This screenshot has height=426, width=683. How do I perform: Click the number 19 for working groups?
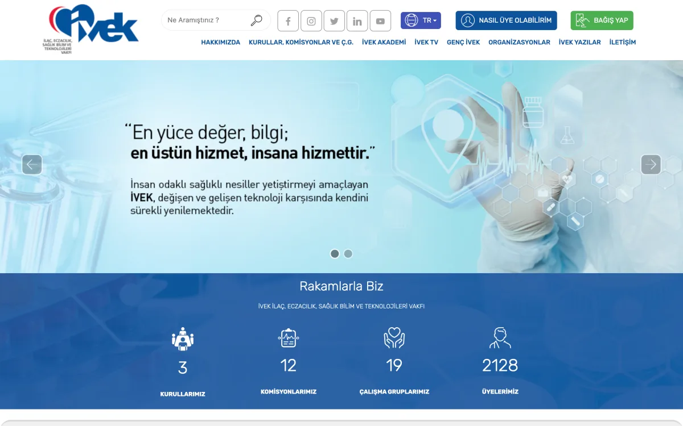pyautogui.click(x=394, y=366)
